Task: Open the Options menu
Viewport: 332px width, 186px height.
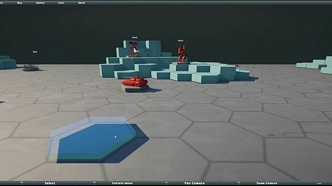Action: point(40,3)
